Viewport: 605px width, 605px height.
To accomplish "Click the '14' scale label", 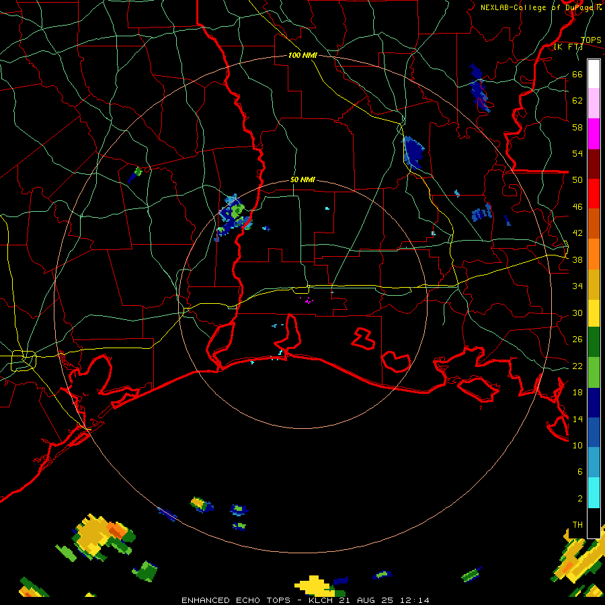I will [577, 419].
